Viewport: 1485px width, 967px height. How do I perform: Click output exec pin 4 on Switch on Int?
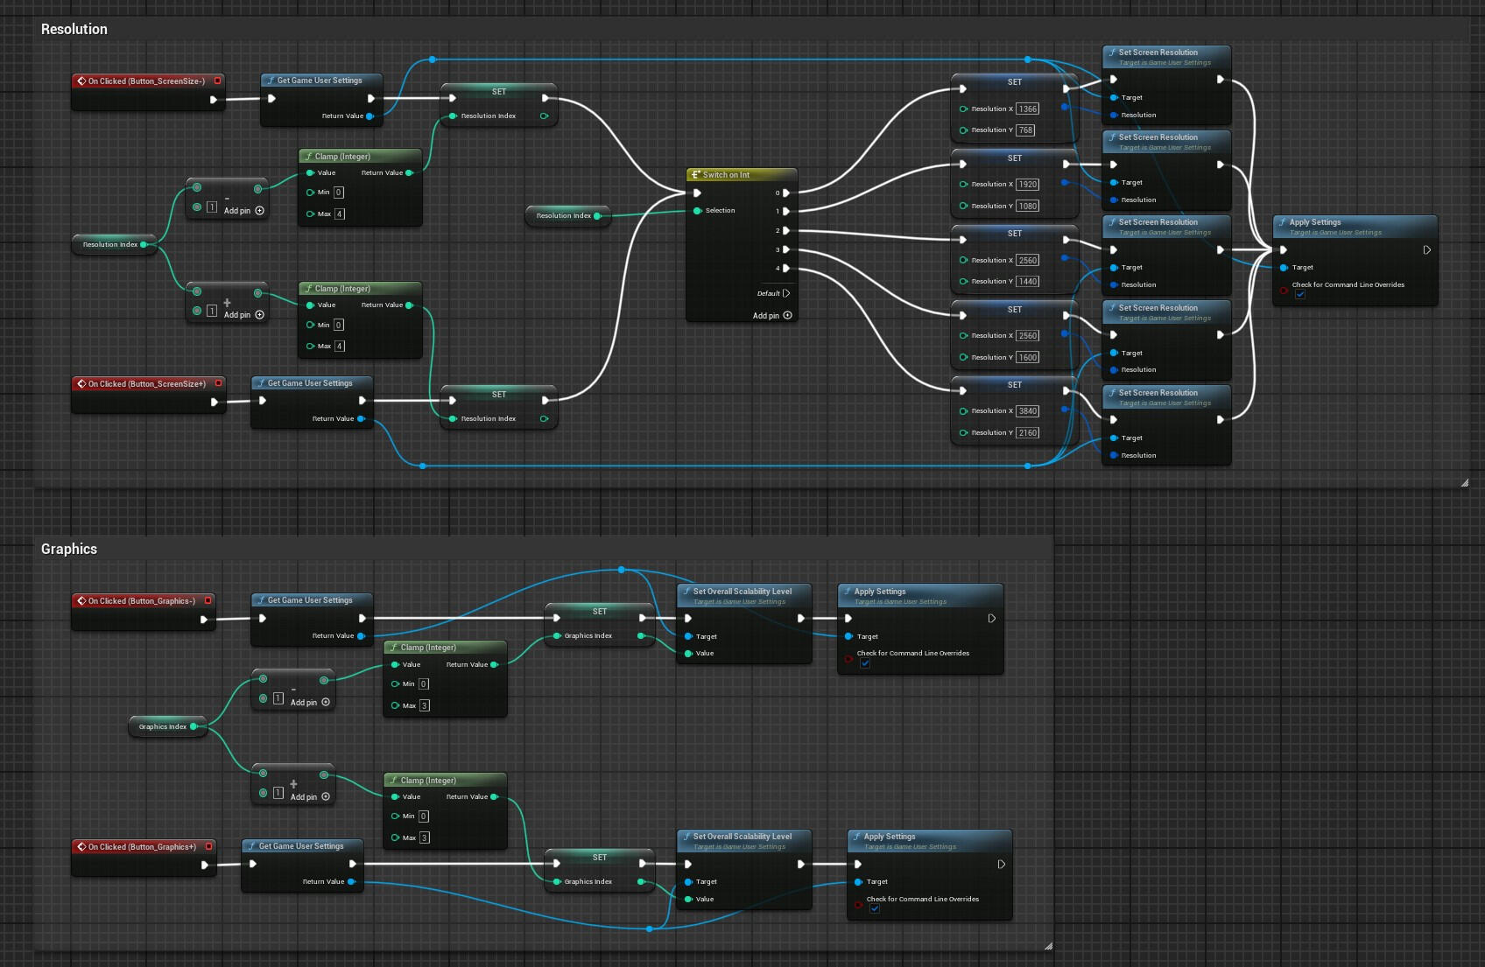point(785,268)
